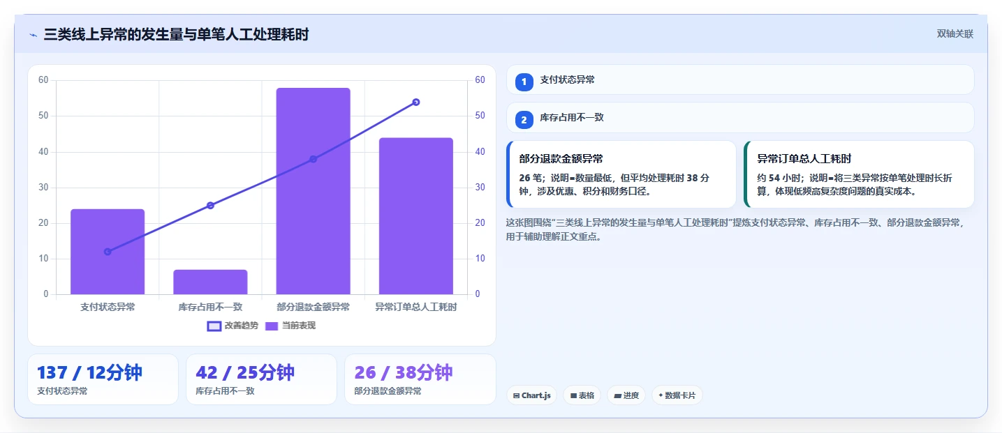Screen dimensions: 1002x433
Task: Click line point above 部分退款金额异常
Action: point(313,159)
